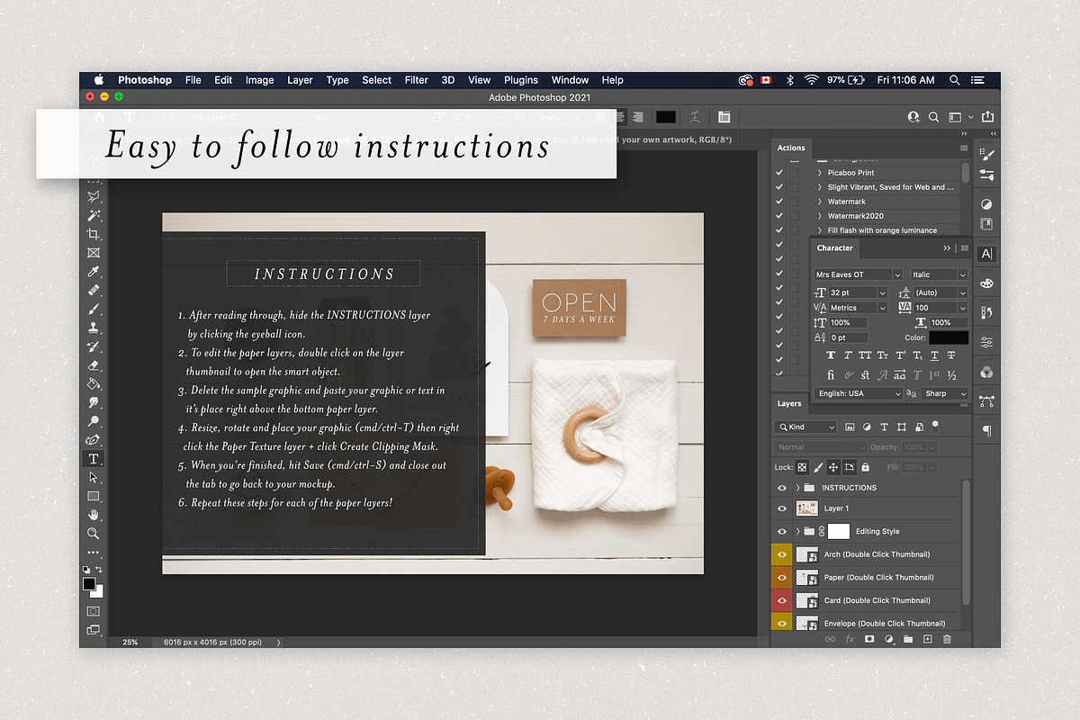Open the Filter menu

pos(417,80)
